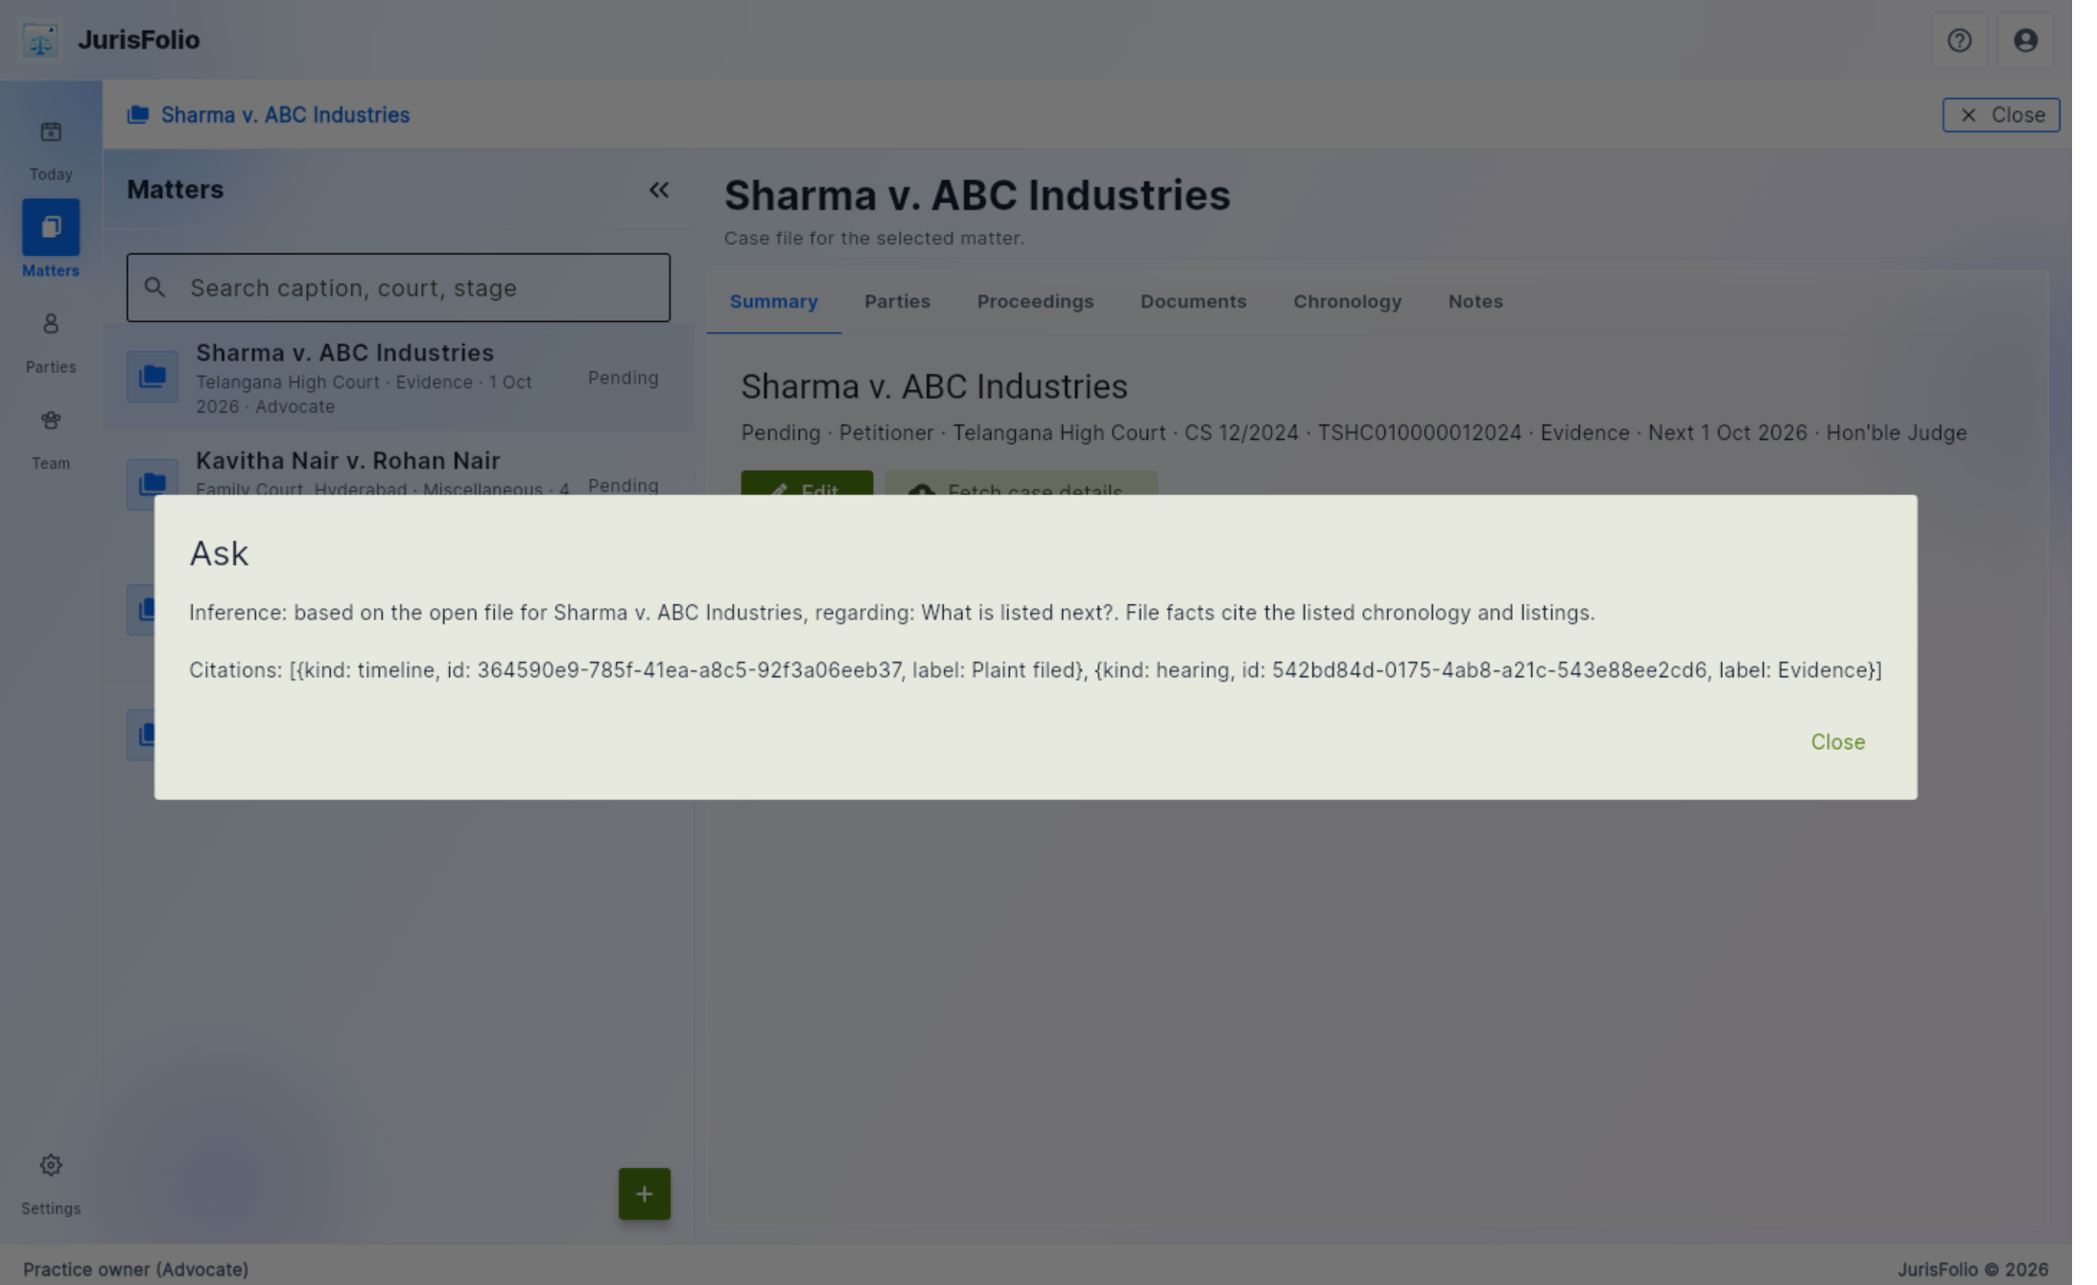Open the Notes tab

click(1475, 302)
